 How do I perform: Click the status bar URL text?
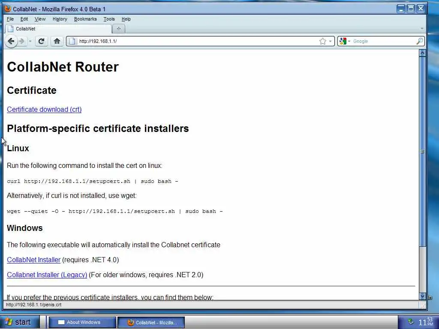[x=33, y=305]
